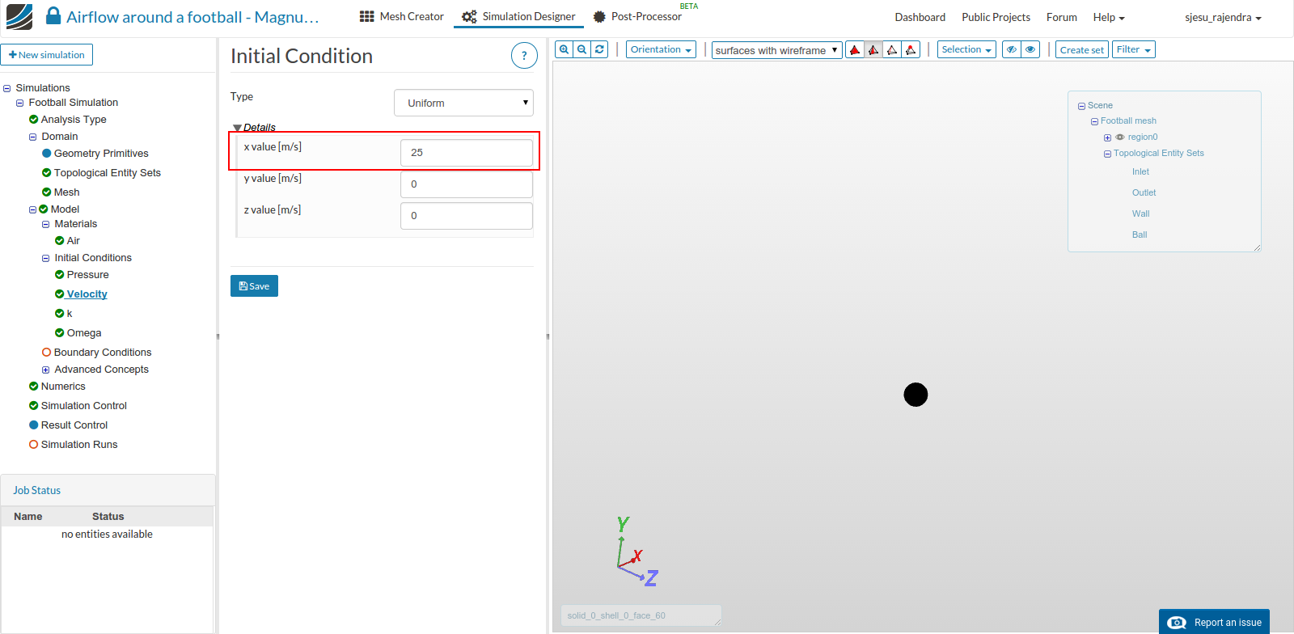Open the project title link
1294x634 pixels.
(x=192, y=17)
